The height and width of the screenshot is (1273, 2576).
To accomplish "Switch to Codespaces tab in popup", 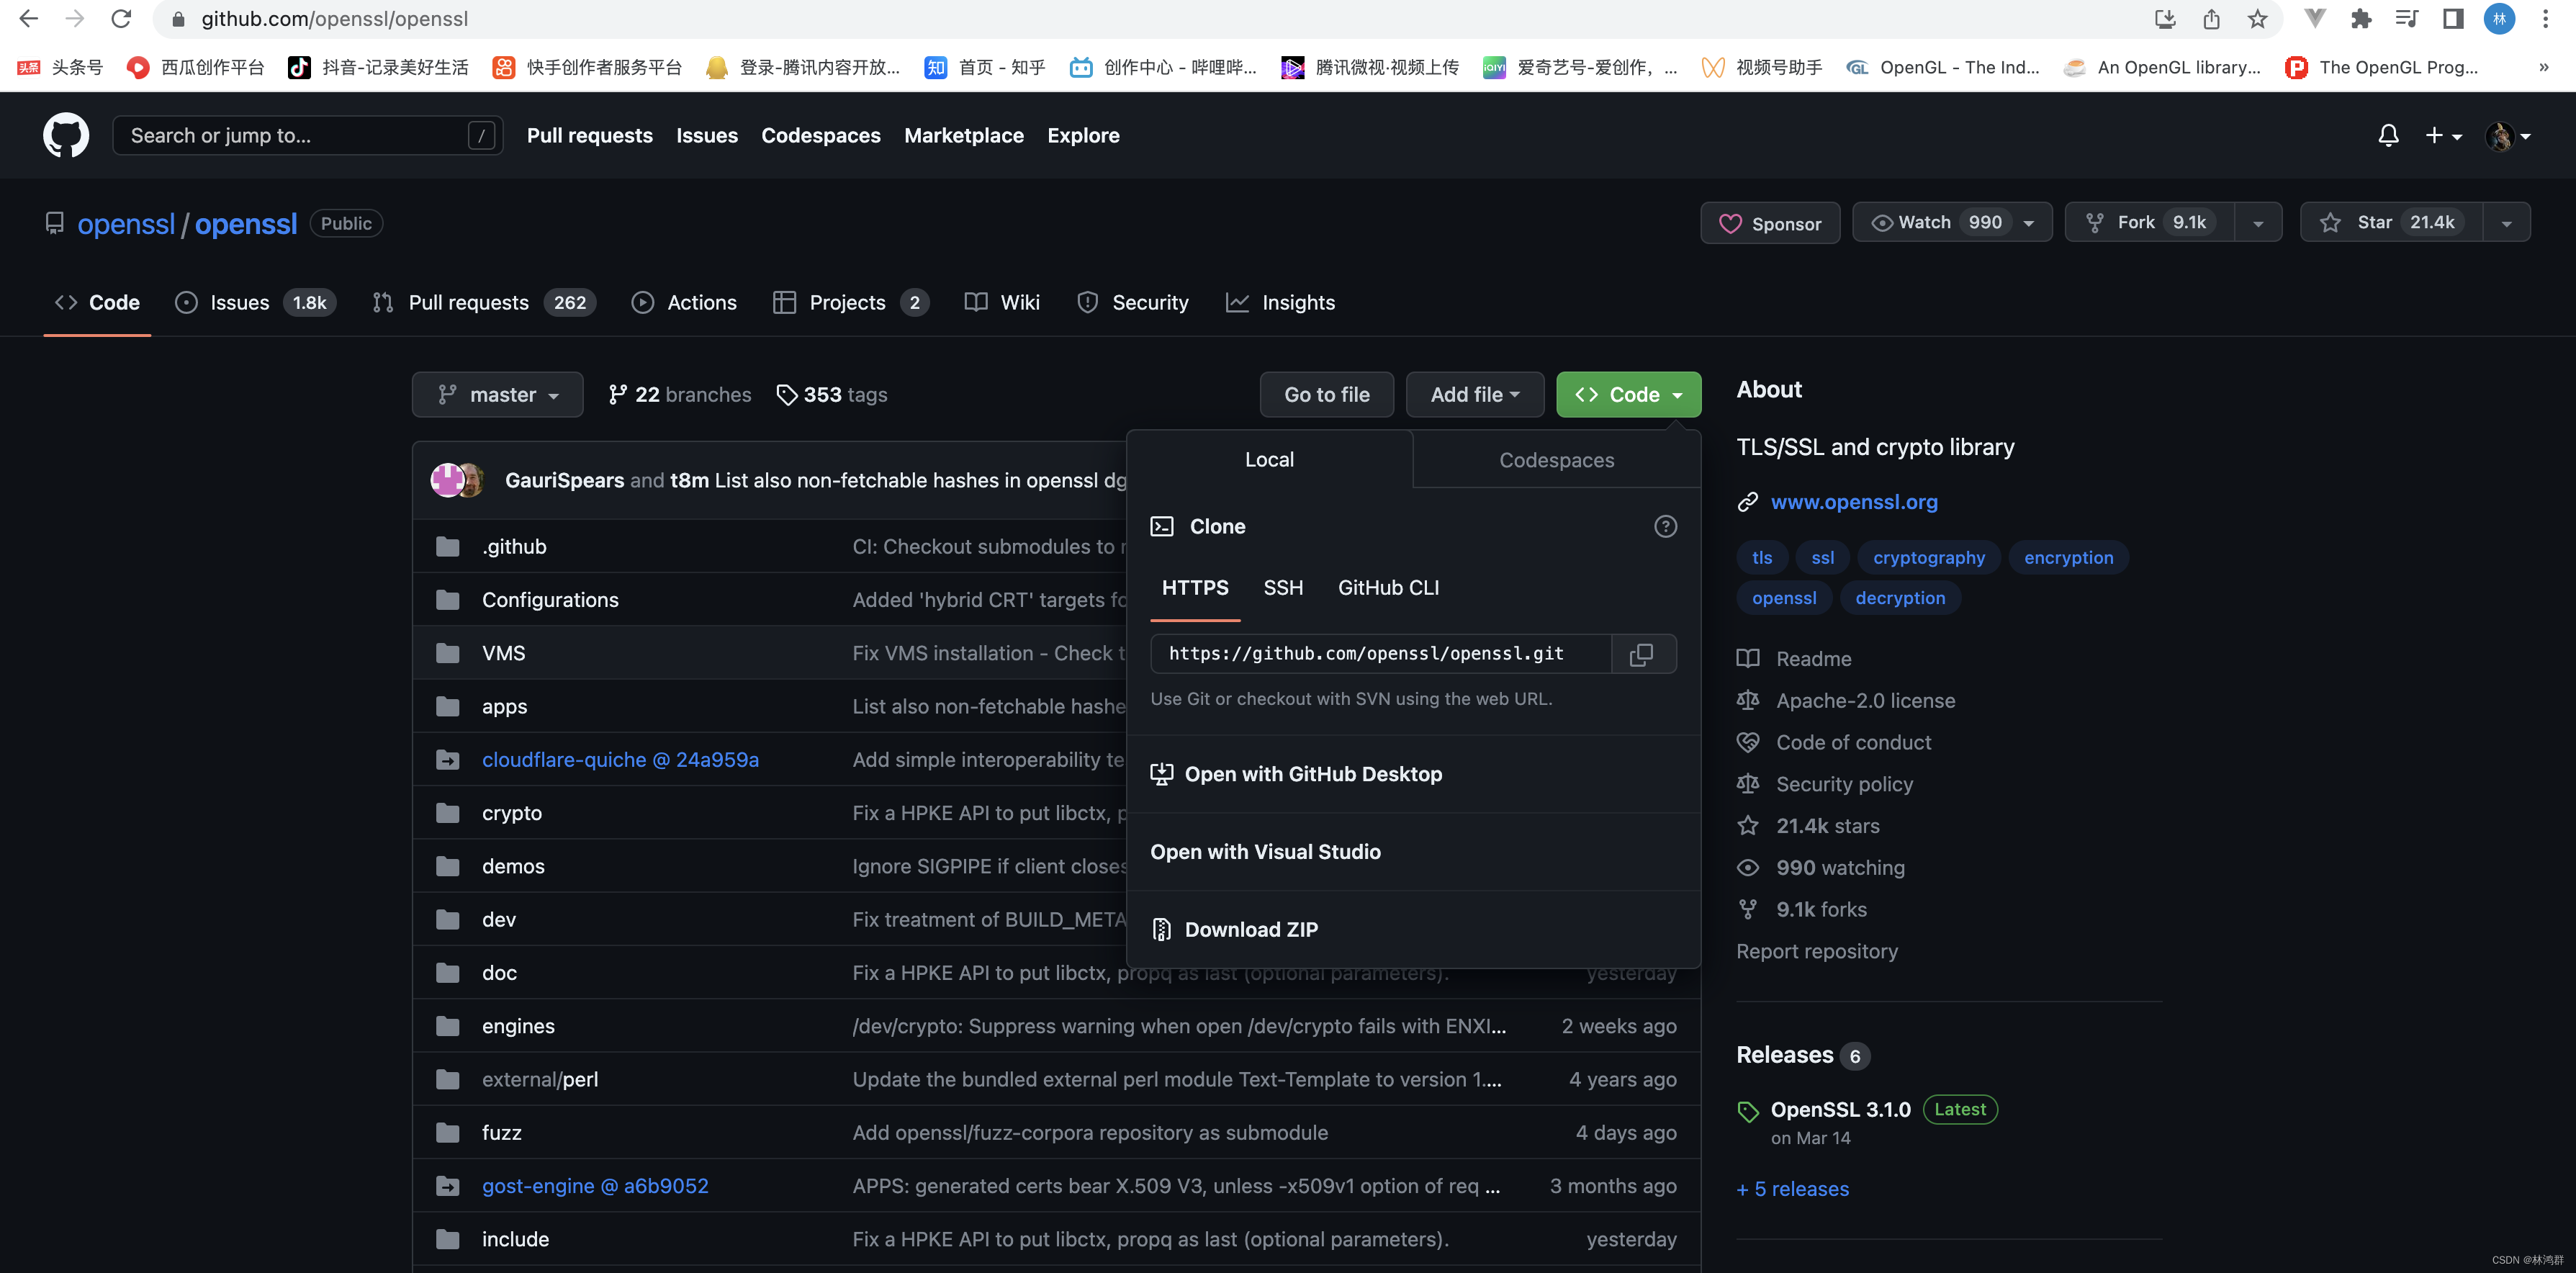I will (1556, 460).
